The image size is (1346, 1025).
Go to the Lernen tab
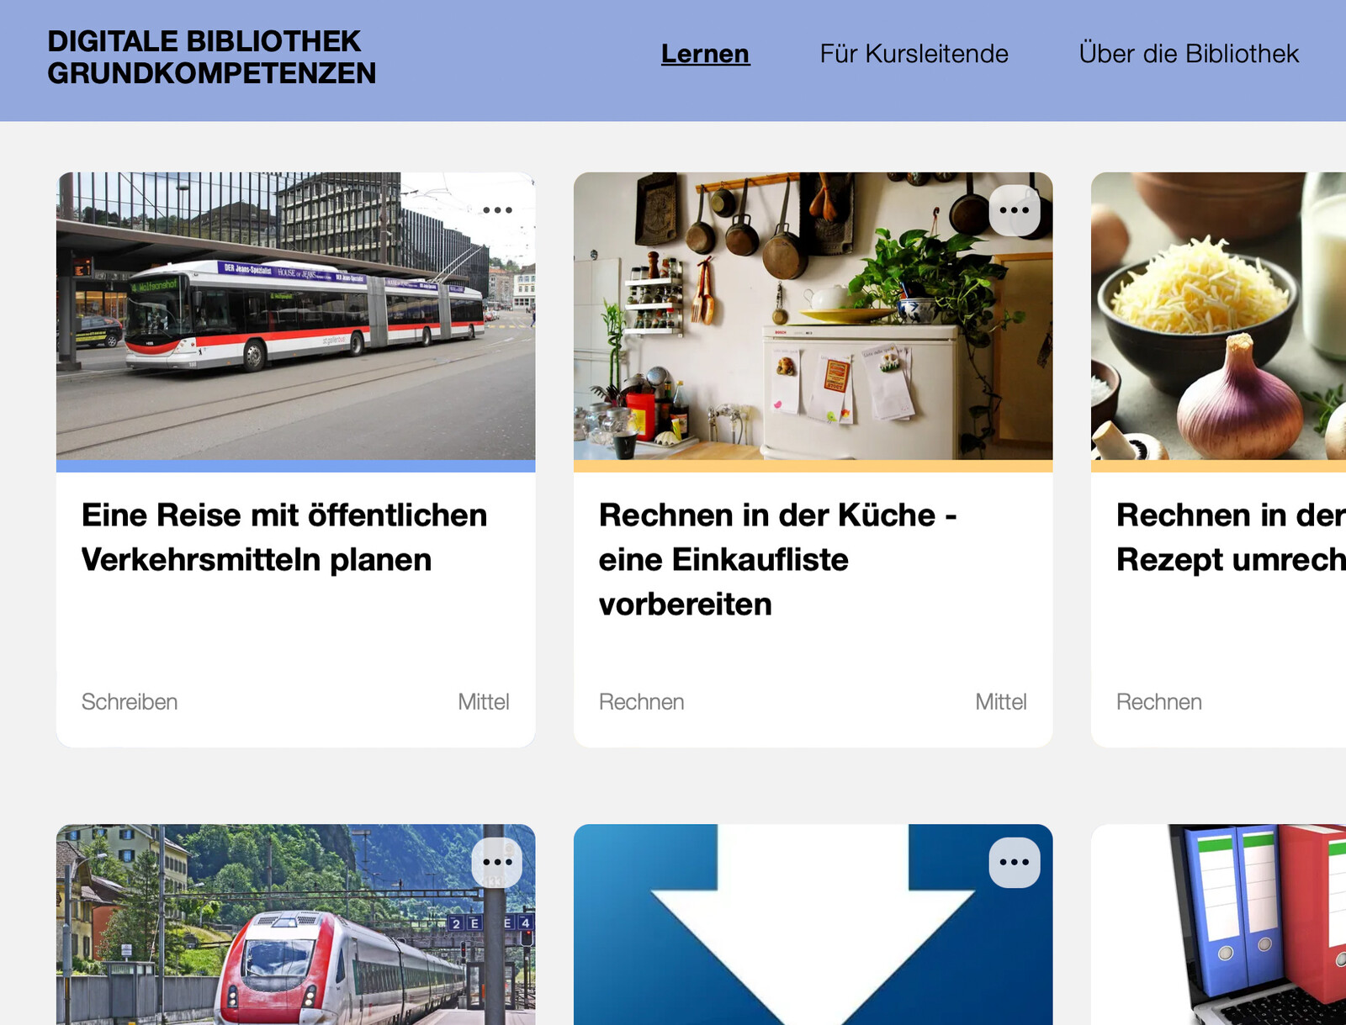705,54
